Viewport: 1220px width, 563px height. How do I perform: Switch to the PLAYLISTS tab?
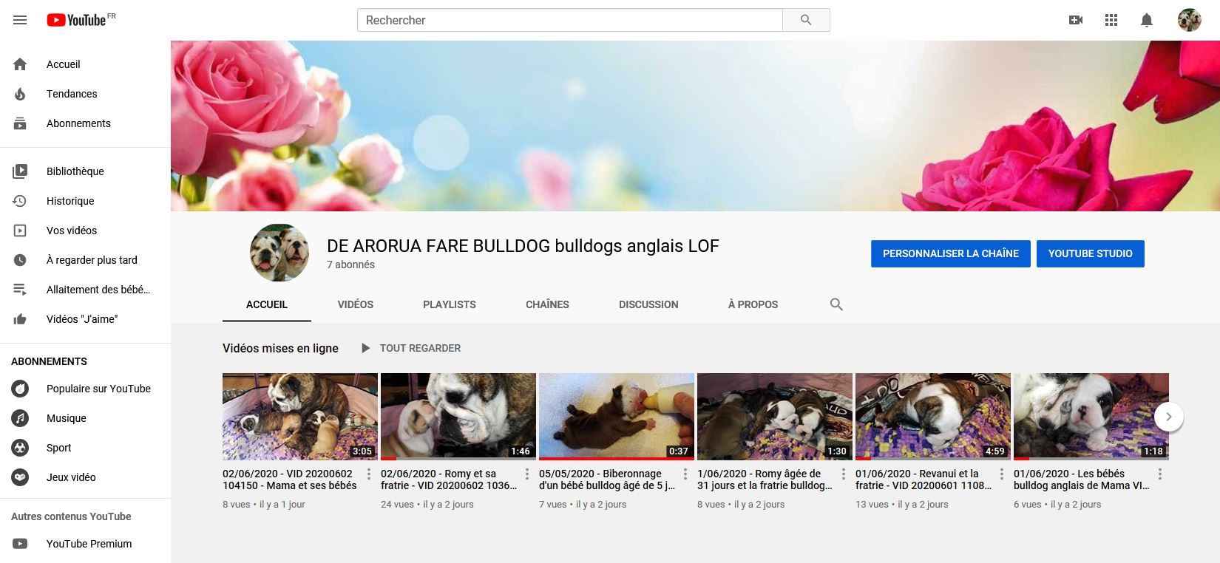450,304
